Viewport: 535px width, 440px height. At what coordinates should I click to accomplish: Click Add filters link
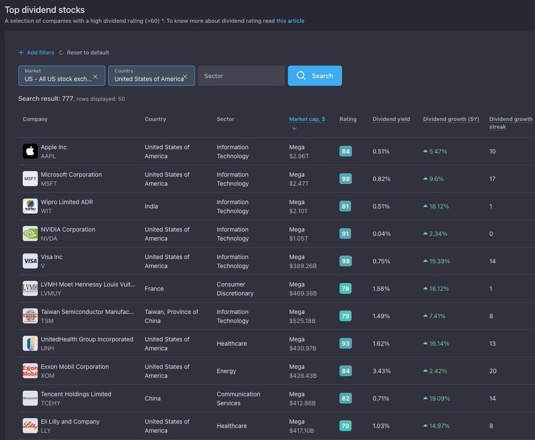(41, 52)
